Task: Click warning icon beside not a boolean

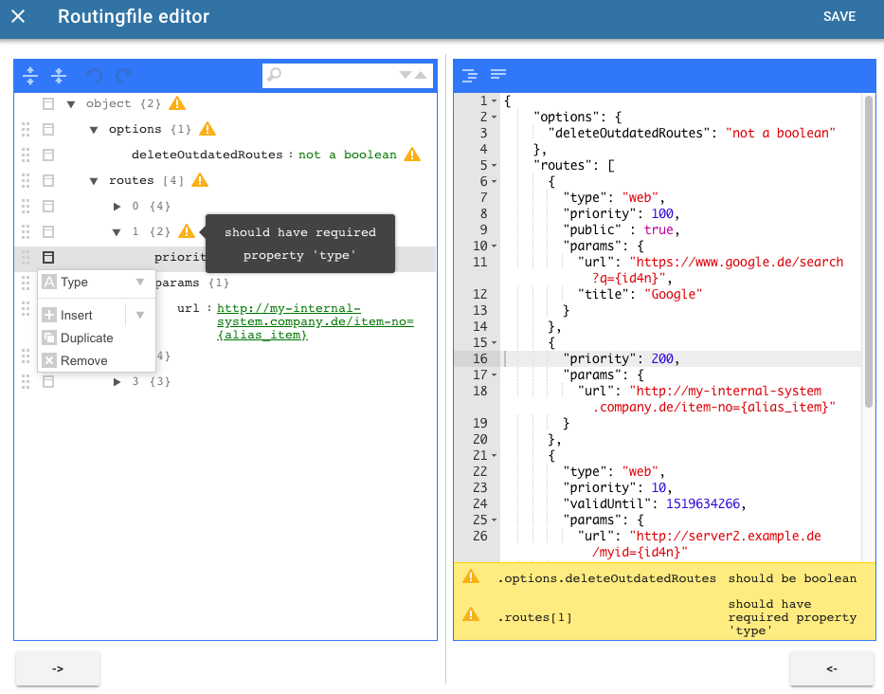Action: 412,154
